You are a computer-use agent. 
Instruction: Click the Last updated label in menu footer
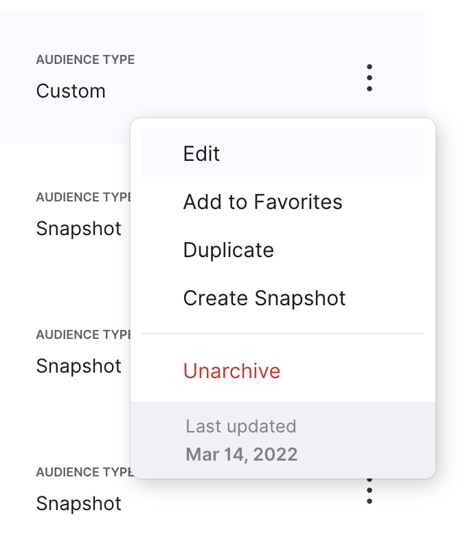point(241,426)
